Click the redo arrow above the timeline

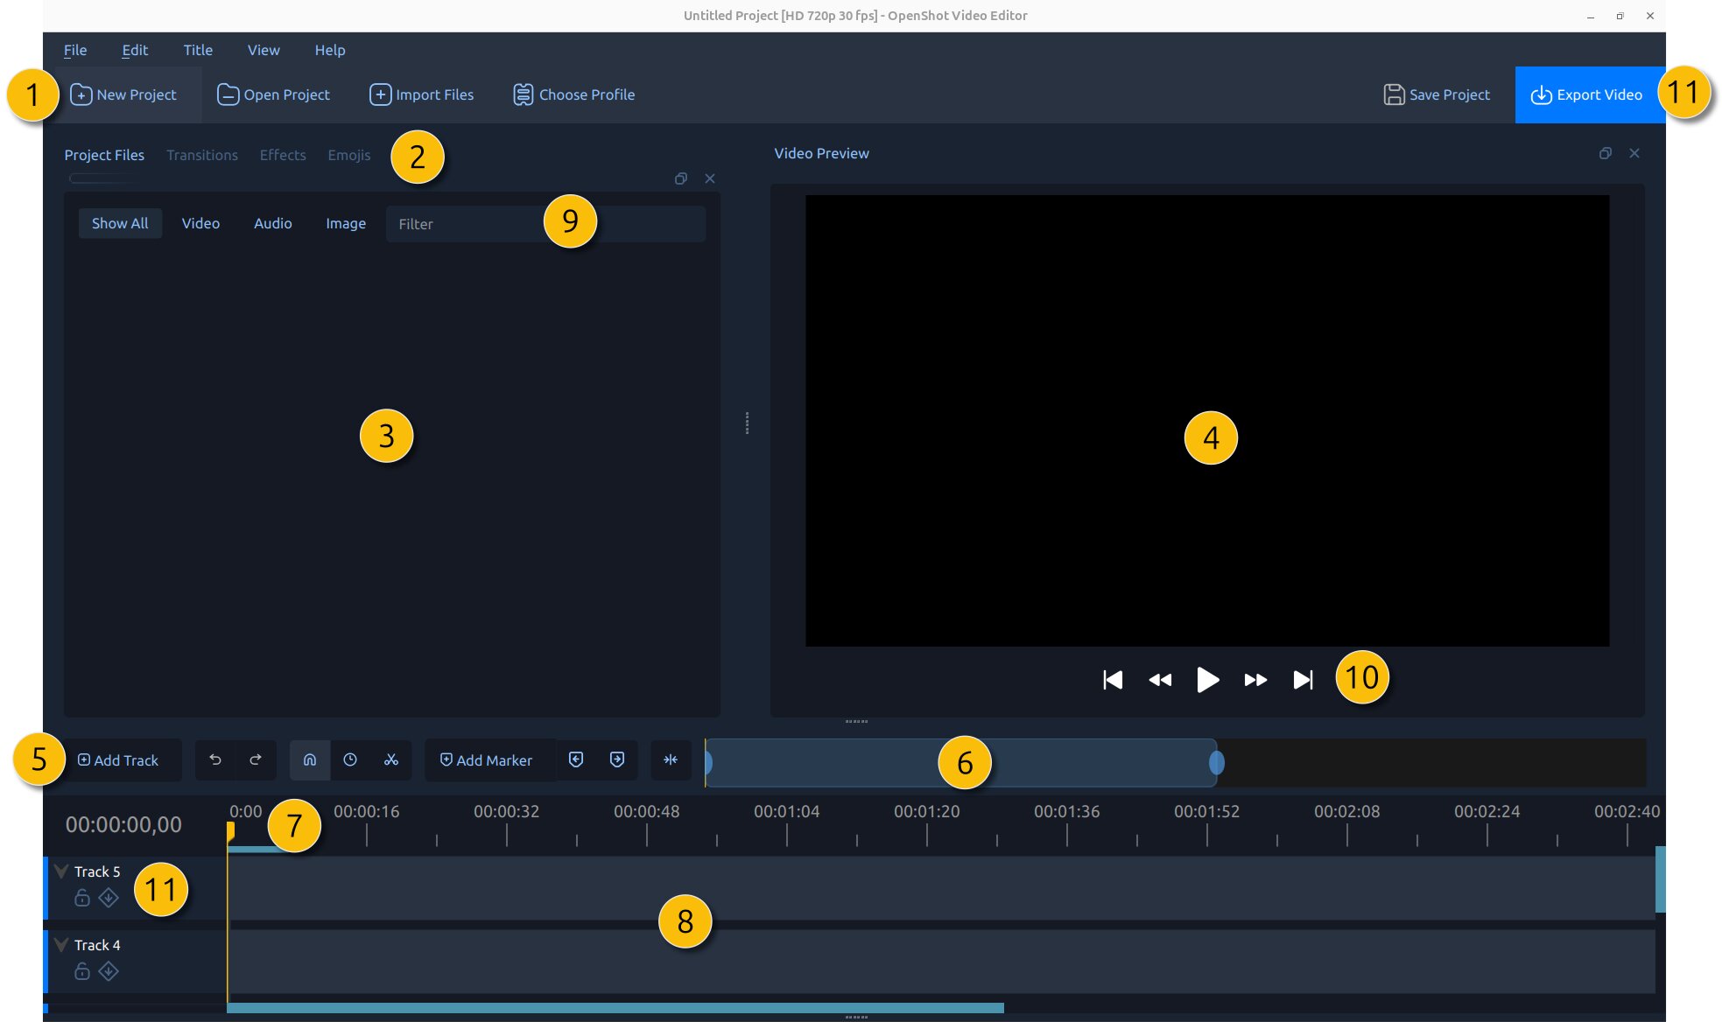point(256,759)
